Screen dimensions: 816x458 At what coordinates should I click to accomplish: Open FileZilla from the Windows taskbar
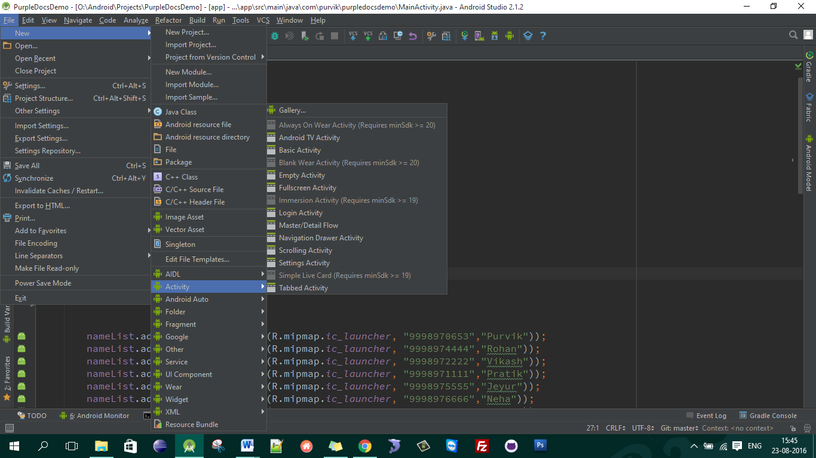pos(482,445)
